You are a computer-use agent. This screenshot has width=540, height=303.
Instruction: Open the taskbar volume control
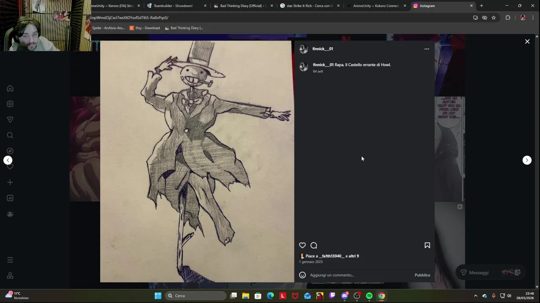coord(509,296)
